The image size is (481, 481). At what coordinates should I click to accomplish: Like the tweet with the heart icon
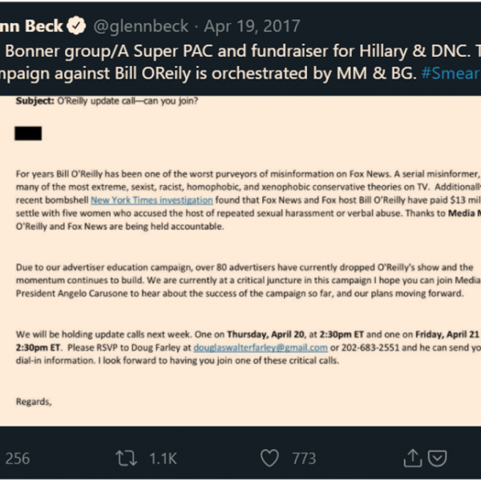(x=269, y=458)
